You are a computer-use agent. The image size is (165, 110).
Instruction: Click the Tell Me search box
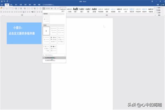coord(48,5)
